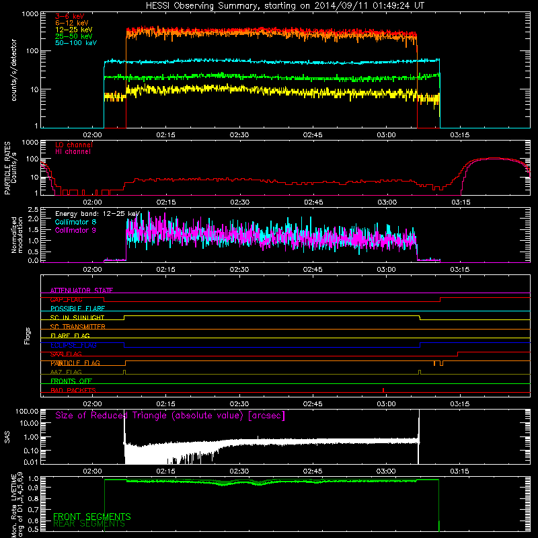Click the ECLIPSE_FLAG label
Image resolution: width=538 pixels, height=538 pixels.
coord(74,345)
